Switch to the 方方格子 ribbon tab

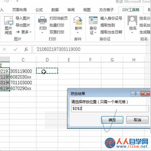point(106,10)
